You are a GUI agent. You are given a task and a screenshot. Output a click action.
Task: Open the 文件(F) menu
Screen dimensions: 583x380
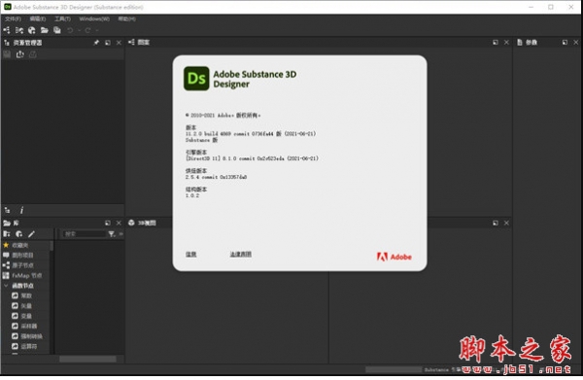pyautogui.click(x=13, y=18)
